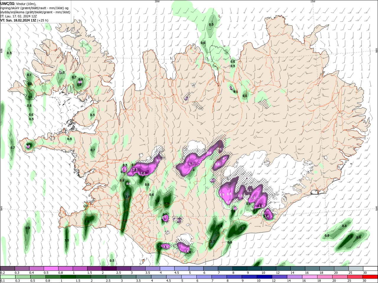Click the 1.5 value in the southern rain band
Screen dimensions: 378x283
220,226
